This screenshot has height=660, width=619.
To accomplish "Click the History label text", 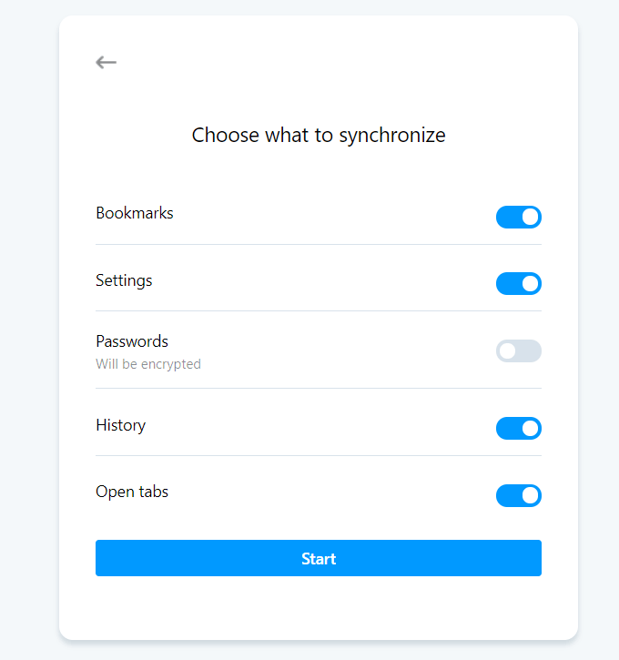I will (x=120, y=425).
